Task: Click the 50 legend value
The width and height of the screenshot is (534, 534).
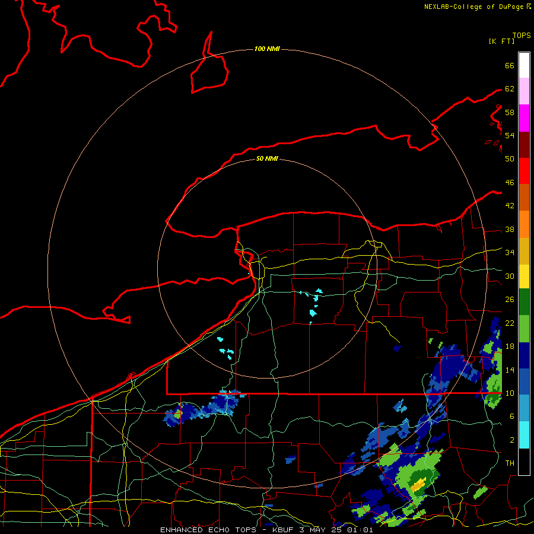Action: (510, 159)
